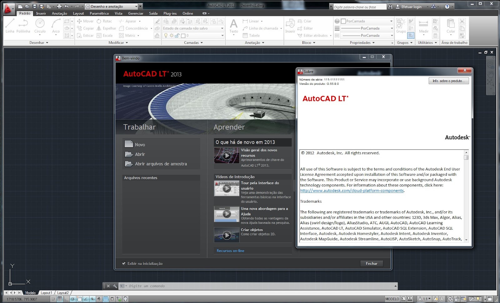Click the Grupo tool
The height and width of the screenshot is (303, 500).
pyautogui.click(x=401, y=26)
